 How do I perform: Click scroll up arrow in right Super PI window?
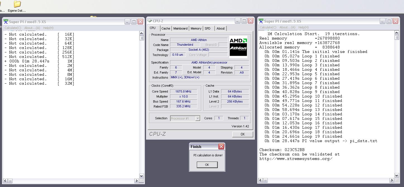pyautogui.click(x=397, y=33)
